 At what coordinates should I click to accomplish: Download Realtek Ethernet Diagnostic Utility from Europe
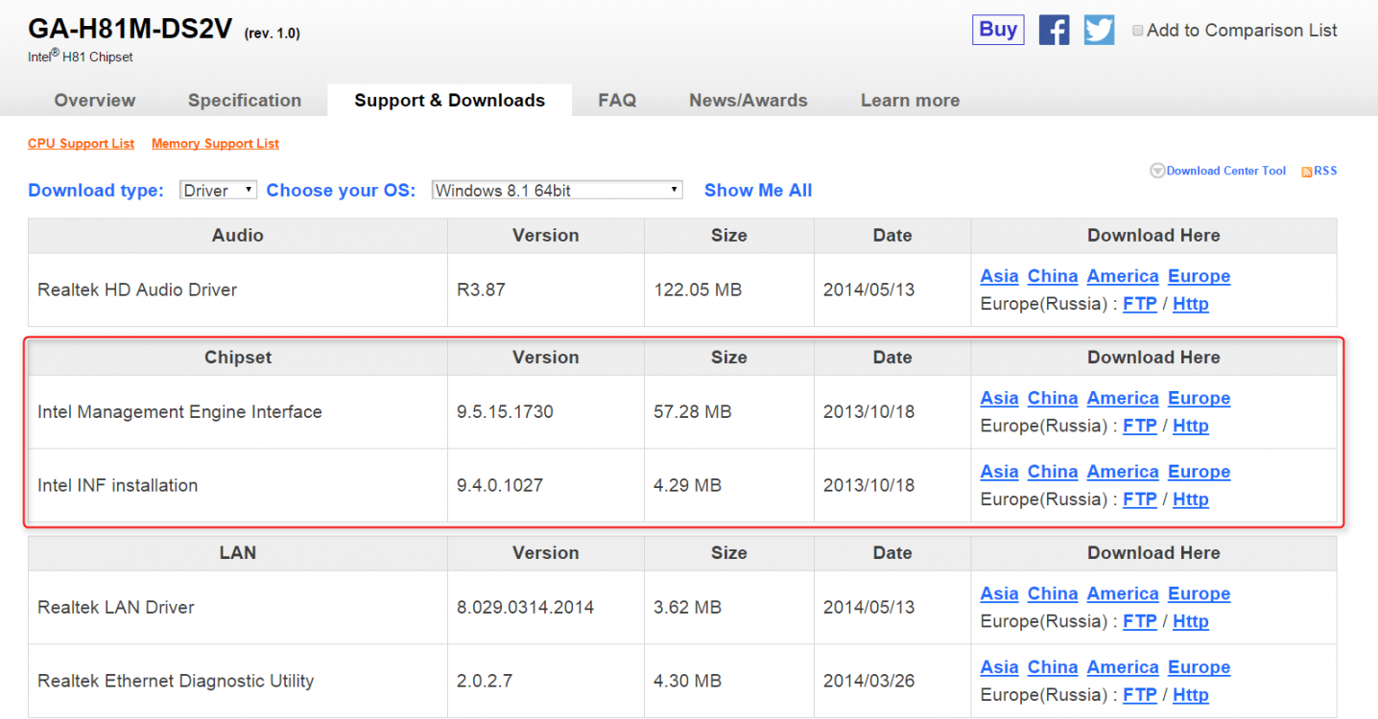click(1199, 667)
